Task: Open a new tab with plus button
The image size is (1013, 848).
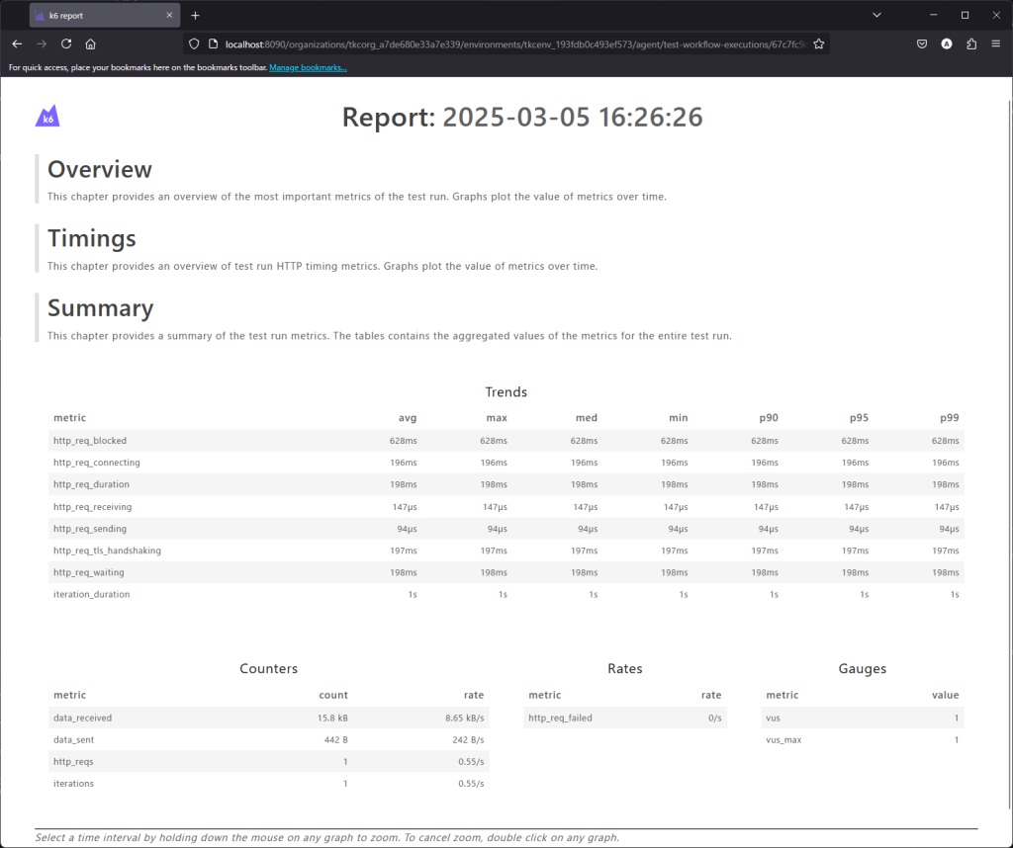Action: (195, 16)
